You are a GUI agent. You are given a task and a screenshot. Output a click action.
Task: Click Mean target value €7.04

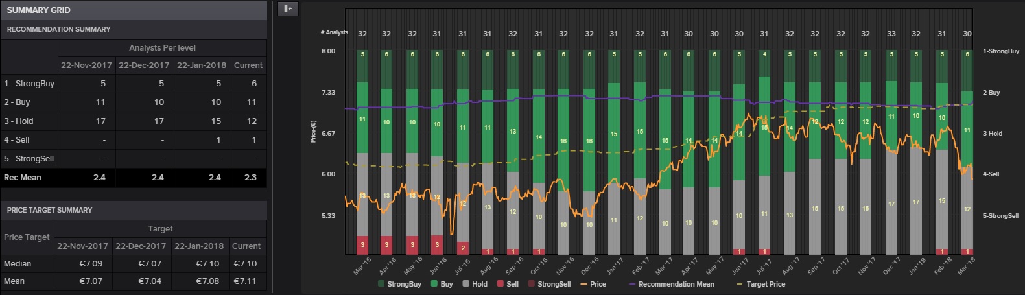tap(150, 281)
